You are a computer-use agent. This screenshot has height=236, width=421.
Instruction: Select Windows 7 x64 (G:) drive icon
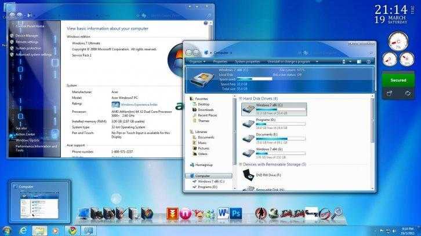point(248,153)
